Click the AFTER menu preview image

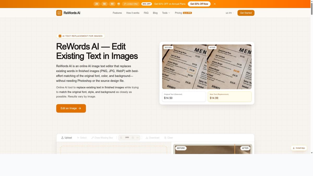(229, 67)
